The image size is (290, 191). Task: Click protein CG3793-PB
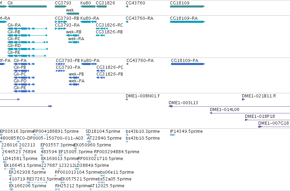[x=60, y=64]
